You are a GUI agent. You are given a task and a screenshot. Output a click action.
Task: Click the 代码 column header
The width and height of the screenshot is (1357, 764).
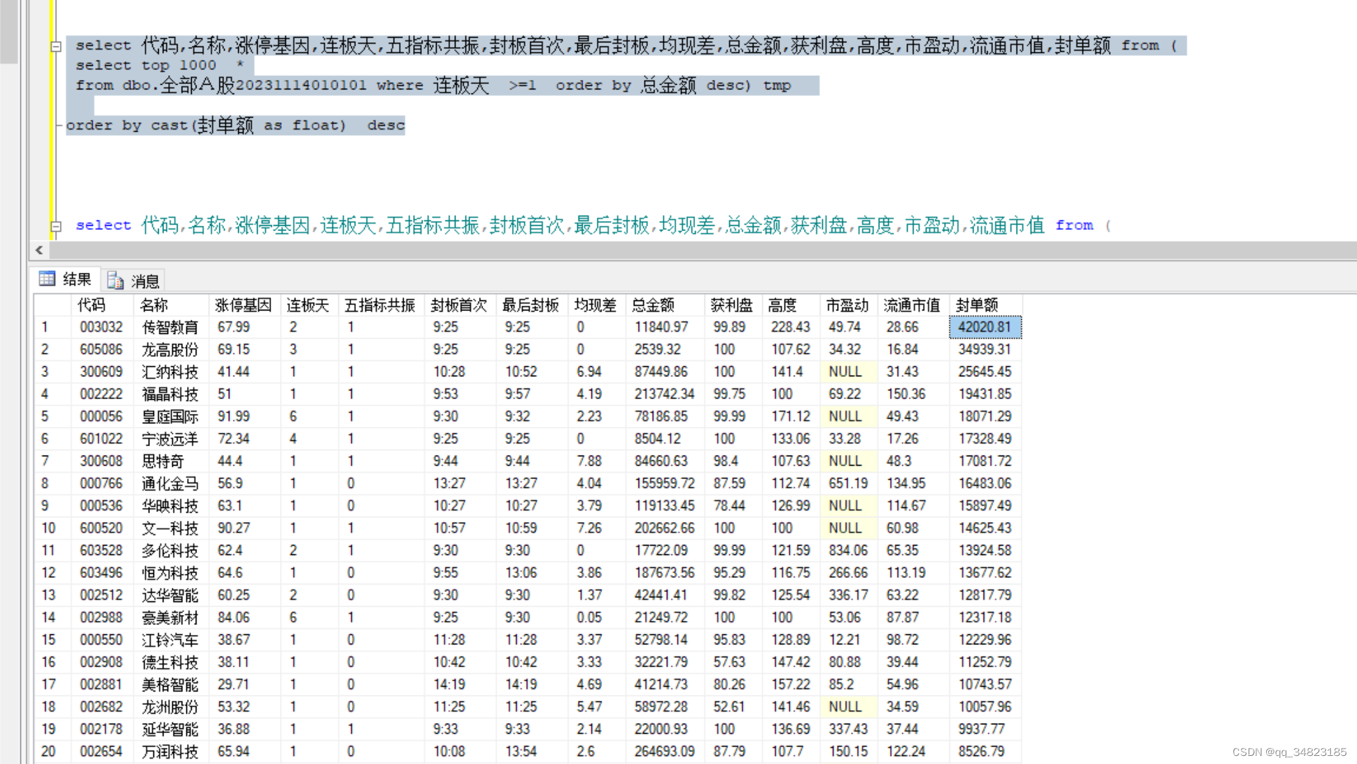91,306
